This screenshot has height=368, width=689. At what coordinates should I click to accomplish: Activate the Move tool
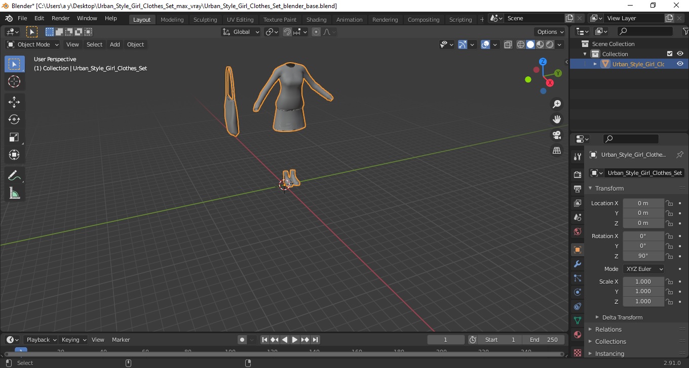click(x=14, y=102)
